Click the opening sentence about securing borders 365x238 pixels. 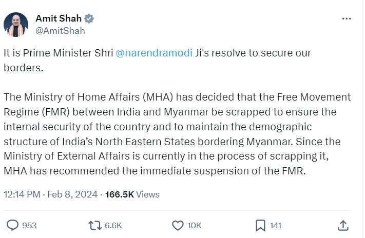(154, 60)
